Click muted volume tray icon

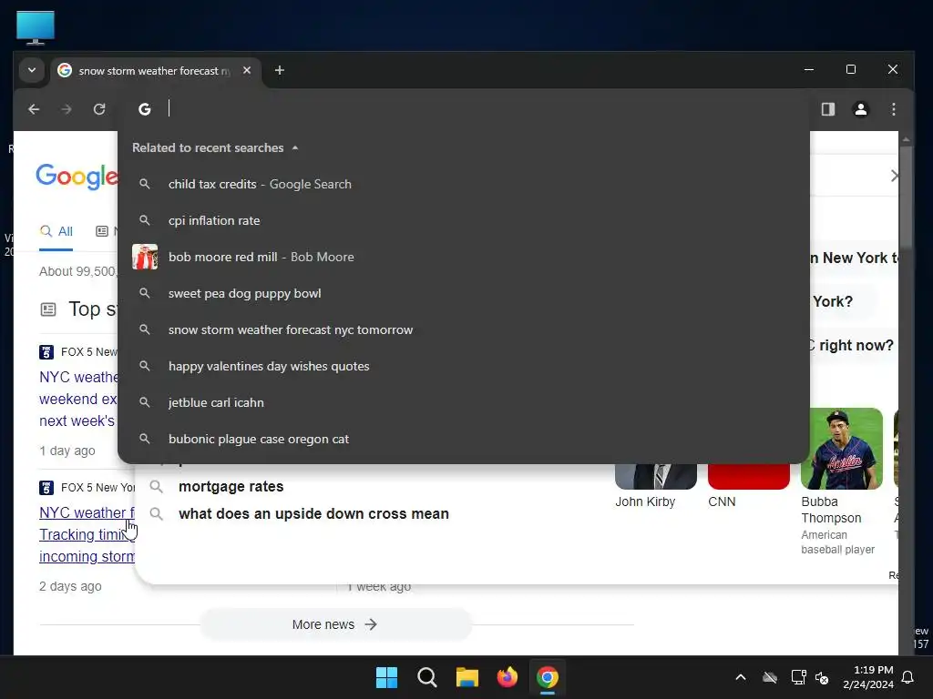point(822,677)
